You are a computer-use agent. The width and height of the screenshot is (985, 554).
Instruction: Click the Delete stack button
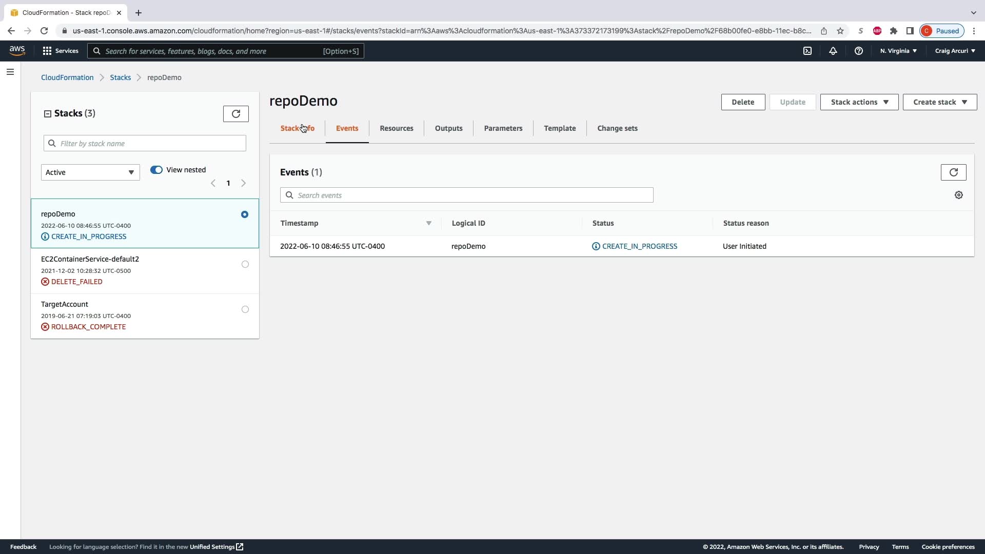click(x=742, y=102)
